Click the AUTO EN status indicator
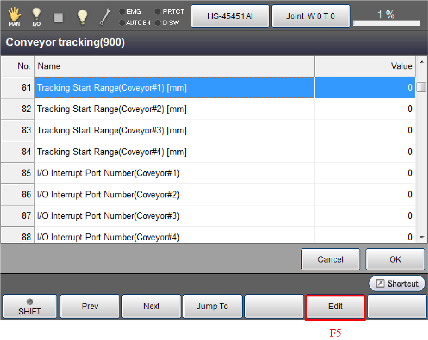428x340 pixels. click(x=135, y=23)
